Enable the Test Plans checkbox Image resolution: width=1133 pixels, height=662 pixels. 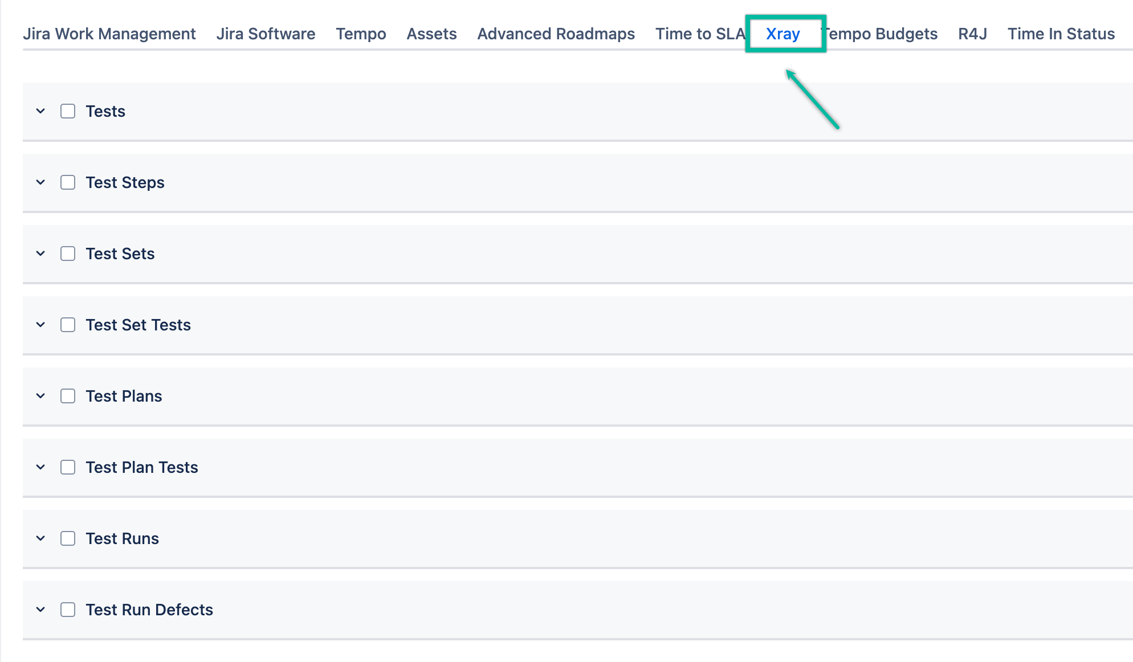(67, 396)
